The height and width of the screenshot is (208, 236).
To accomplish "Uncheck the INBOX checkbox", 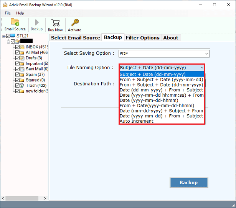I will tap(17, 47).
